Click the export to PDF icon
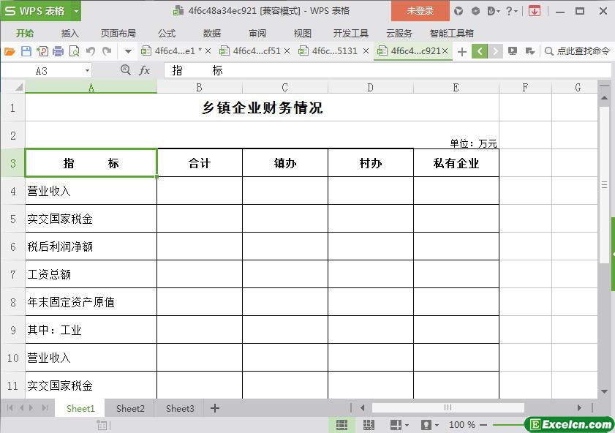 [42, 51]
